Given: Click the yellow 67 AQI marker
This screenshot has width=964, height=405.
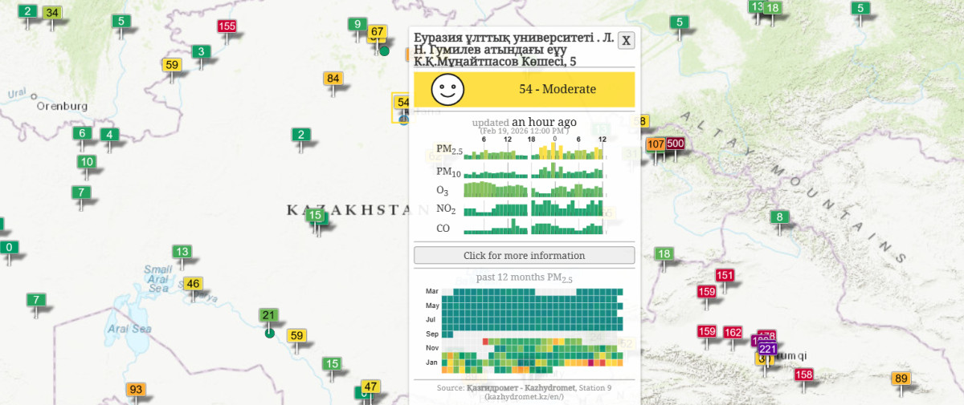Looking at the screenshot, I should coord(378,32).
